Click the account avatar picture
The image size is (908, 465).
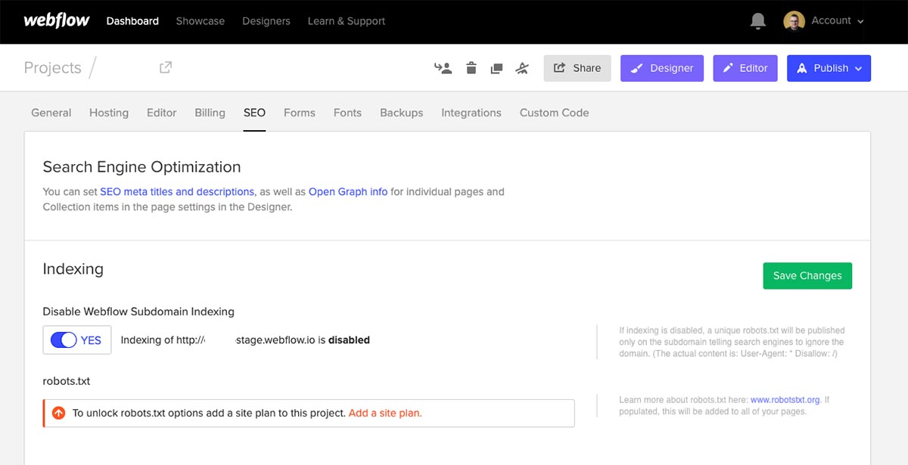(794, 20)
